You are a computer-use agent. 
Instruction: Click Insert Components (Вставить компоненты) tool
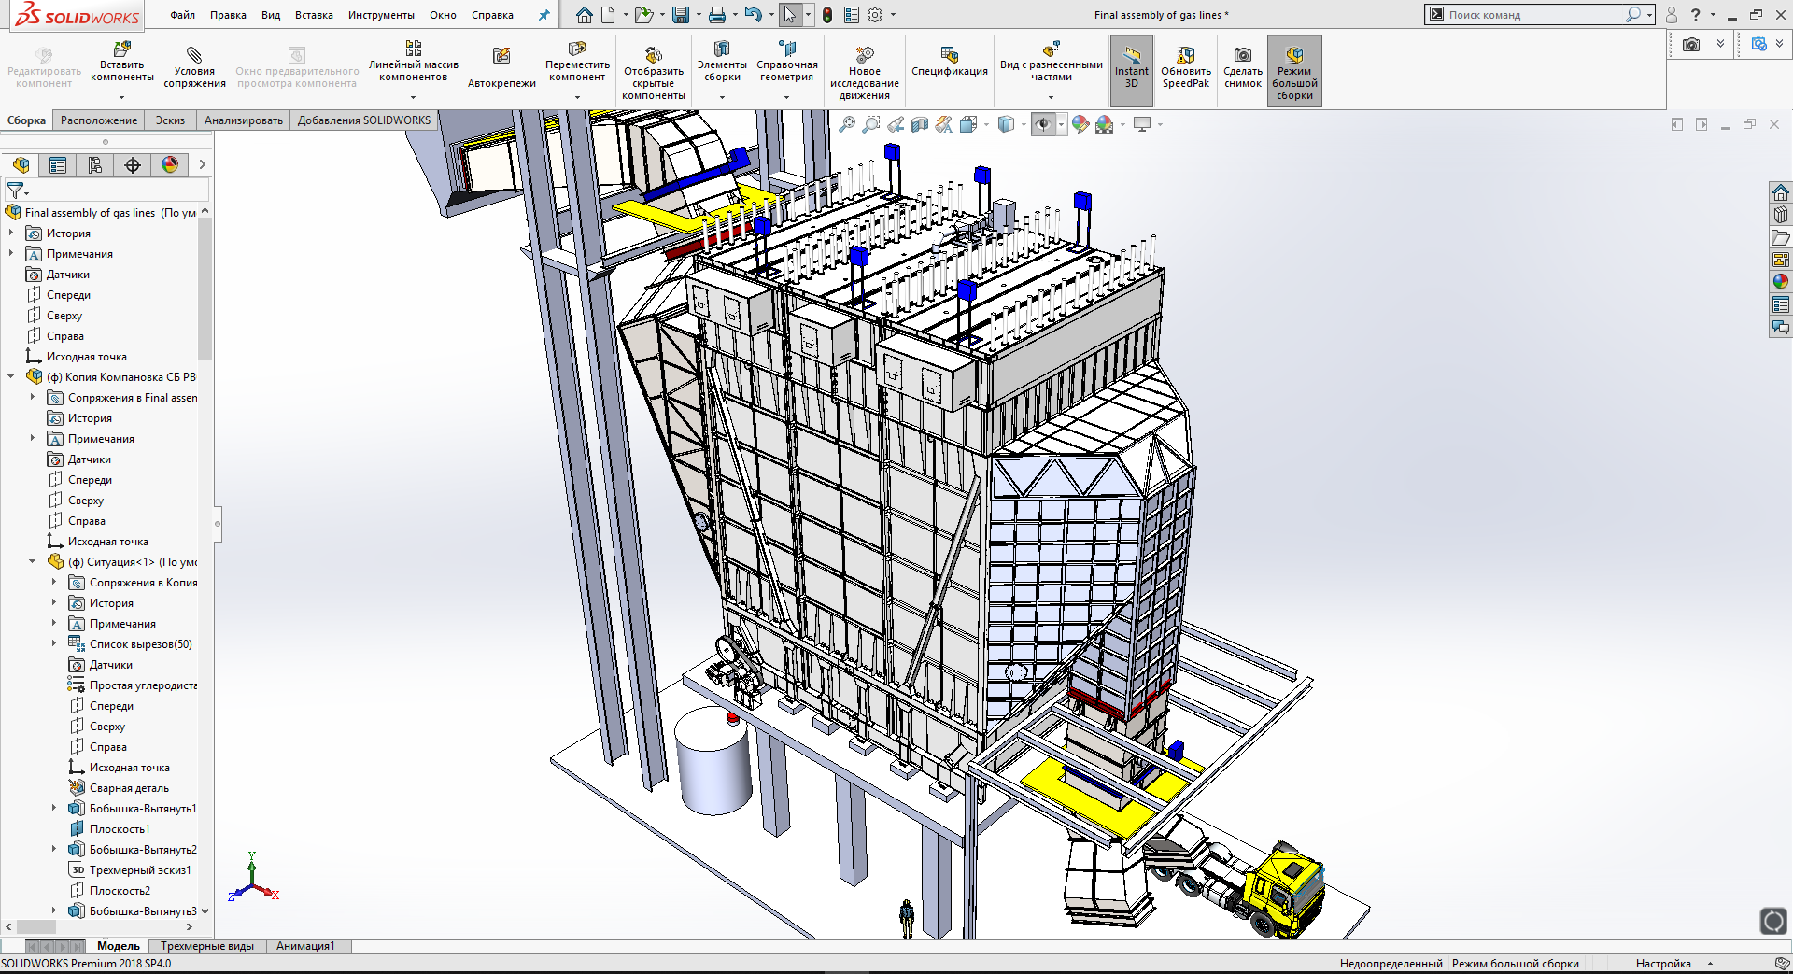pyautogui.click(x=121, y=64)
